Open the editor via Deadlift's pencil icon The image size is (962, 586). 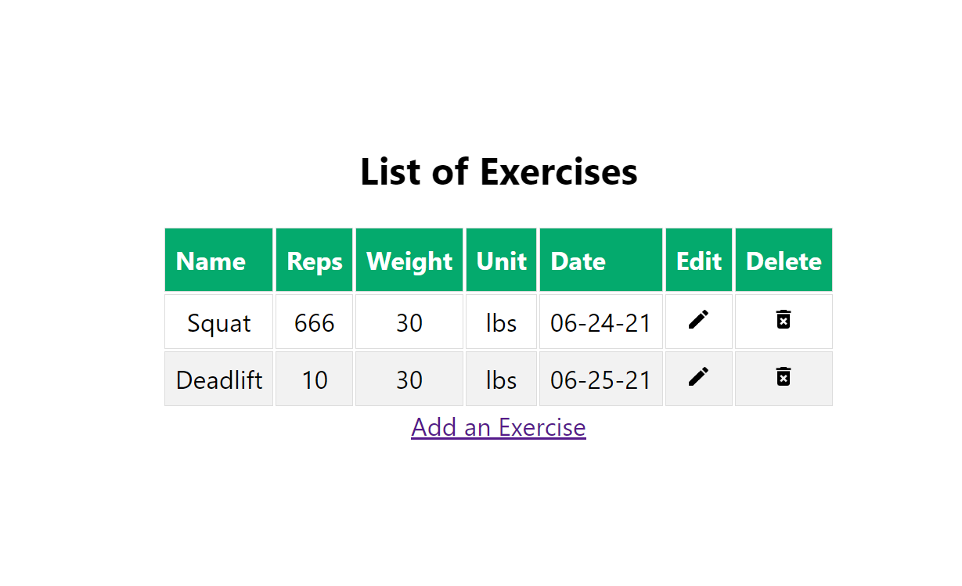[x=698, y=377]
